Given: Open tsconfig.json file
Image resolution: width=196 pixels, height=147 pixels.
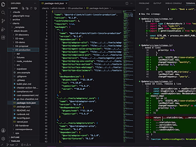Looking at the screenshot, I should pyautogui.click(x=23, y=118).
